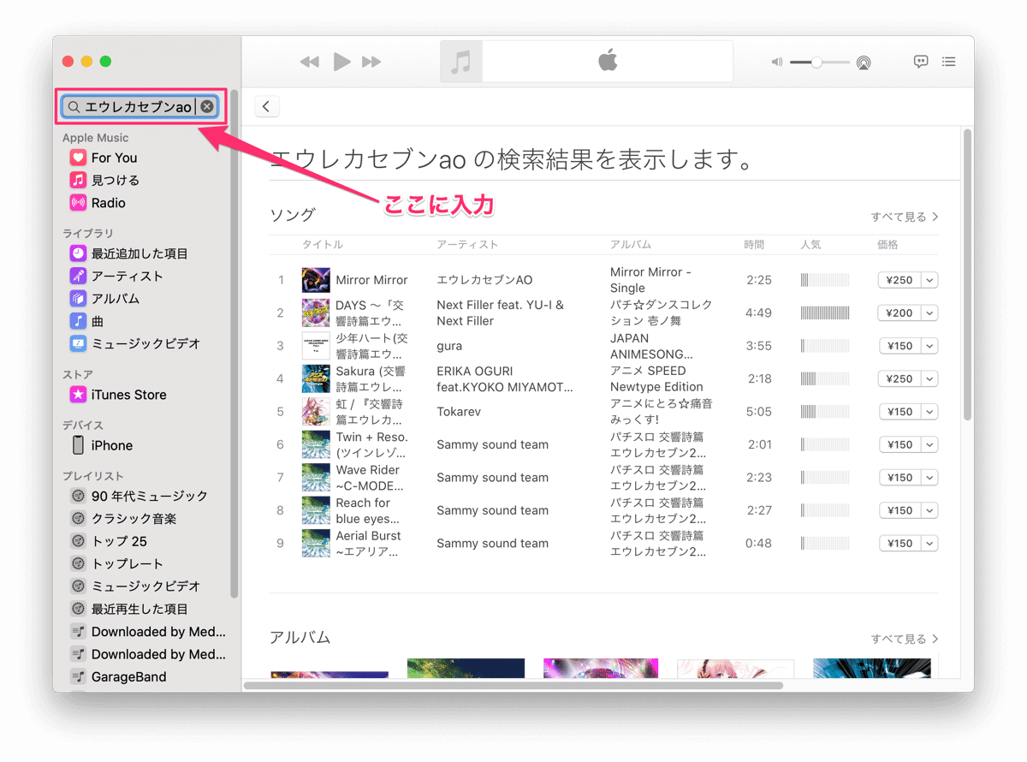
Task: Click 虹 song artwork thumbnail
Action: point(316,412)
